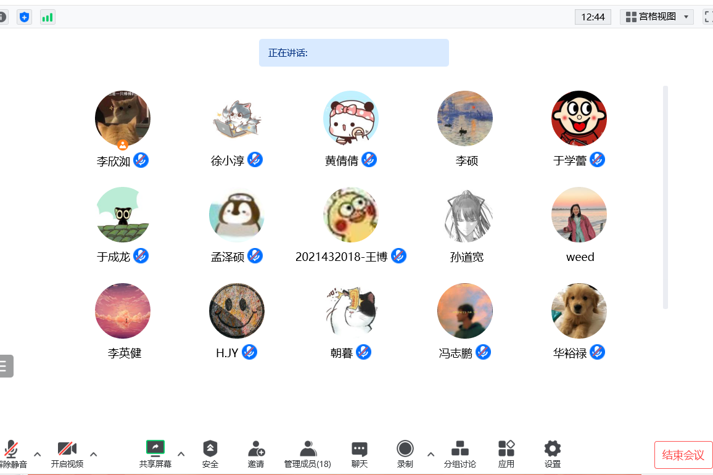Click the blue security shield icon
This screenshot has width=713, height=475.
24,17
